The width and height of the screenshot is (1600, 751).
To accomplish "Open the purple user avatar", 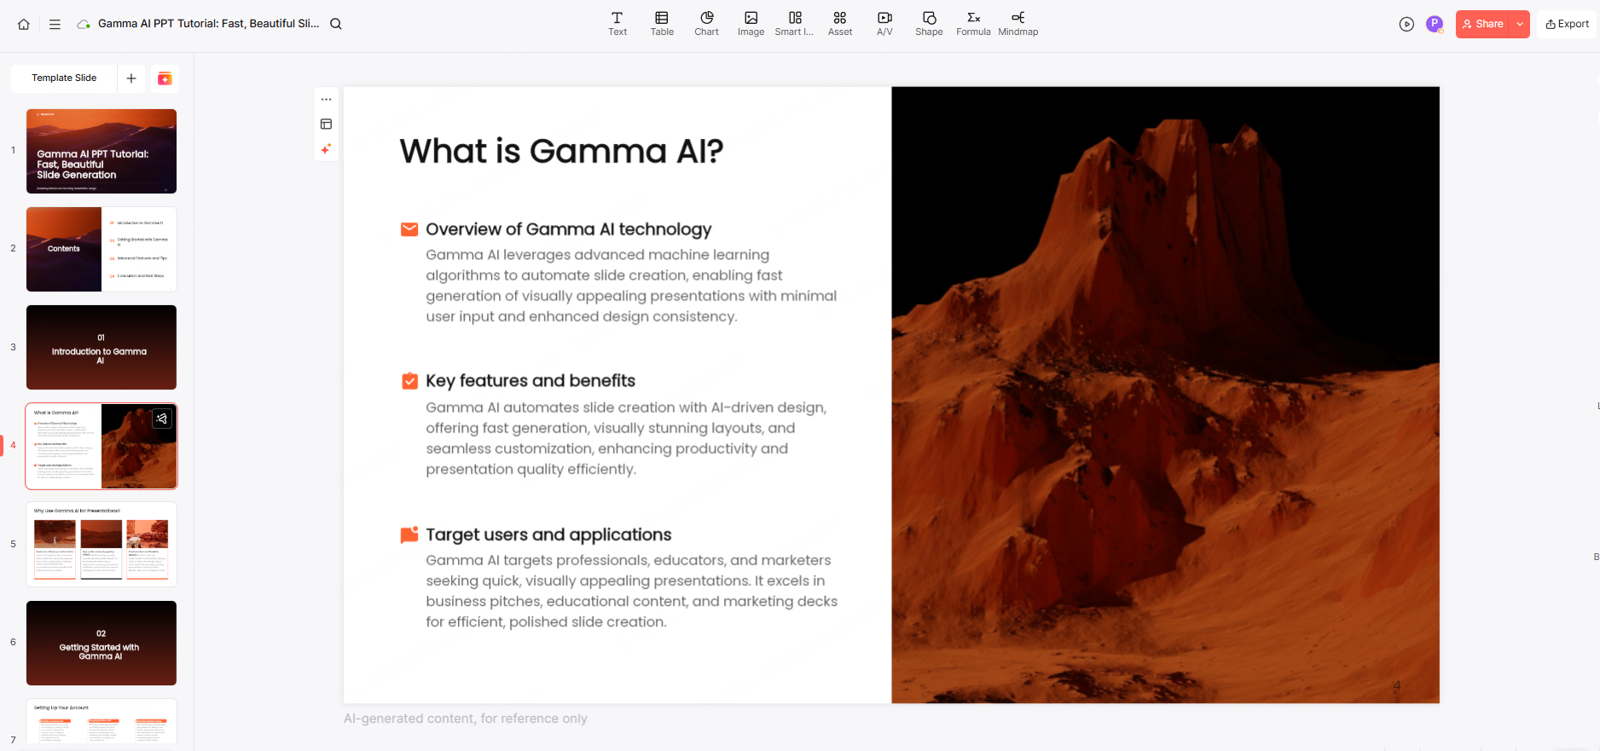I will 1435,24.
